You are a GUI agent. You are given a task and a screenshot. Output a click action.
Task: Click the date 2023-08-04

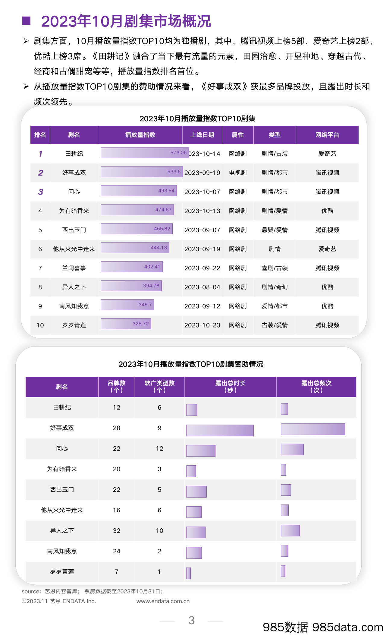click(x=202, y=287)
